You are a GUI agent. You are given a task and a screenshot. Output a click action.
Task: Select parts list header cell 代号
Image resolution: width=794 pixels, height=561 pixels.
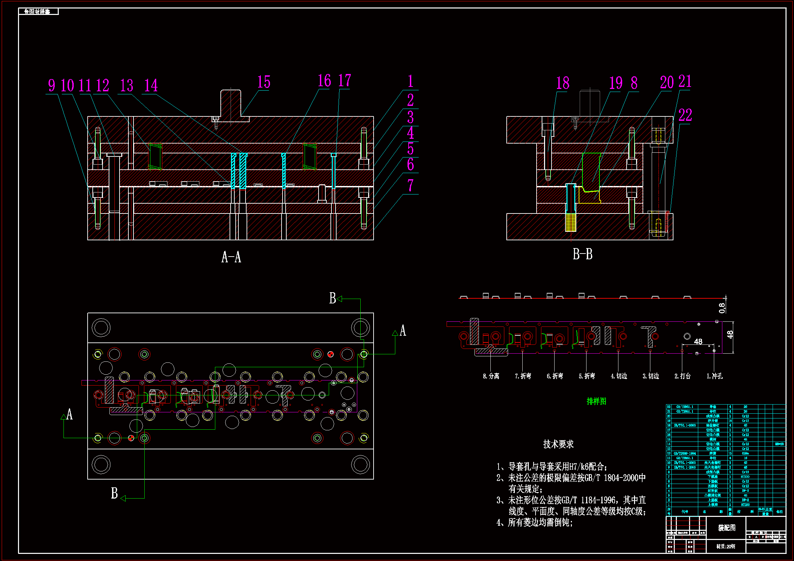click(684, 511)
